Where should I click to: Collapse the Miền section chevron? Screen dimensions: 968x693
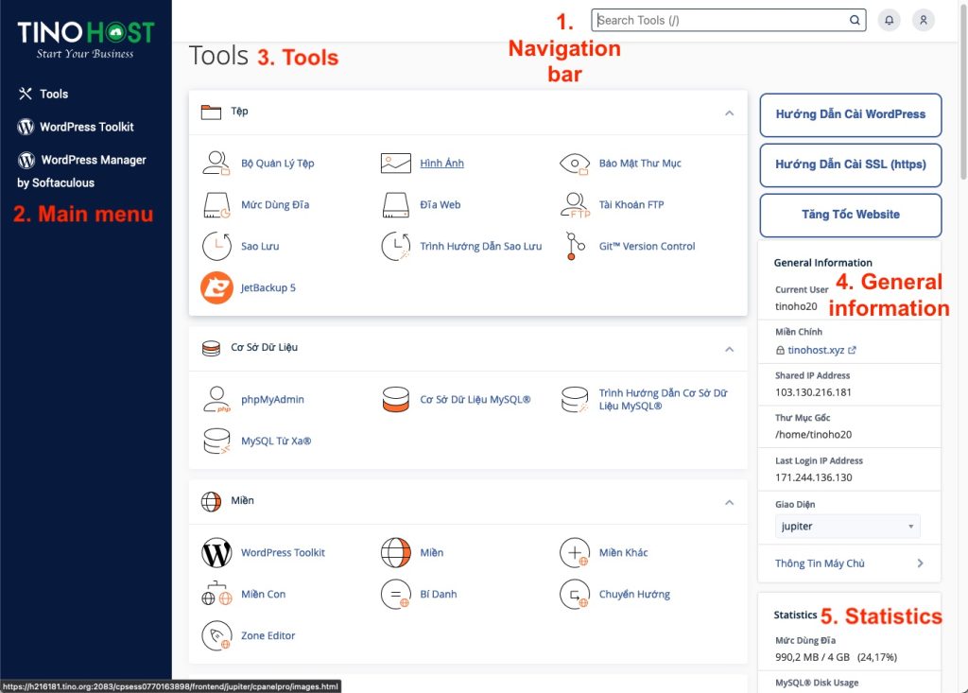(729, 503)
